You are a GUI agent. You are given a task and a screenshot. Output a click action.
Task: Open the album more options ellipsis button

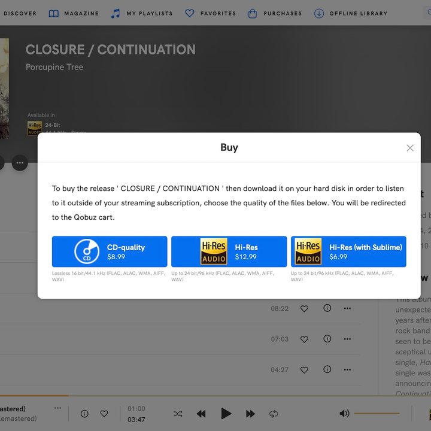20,163
